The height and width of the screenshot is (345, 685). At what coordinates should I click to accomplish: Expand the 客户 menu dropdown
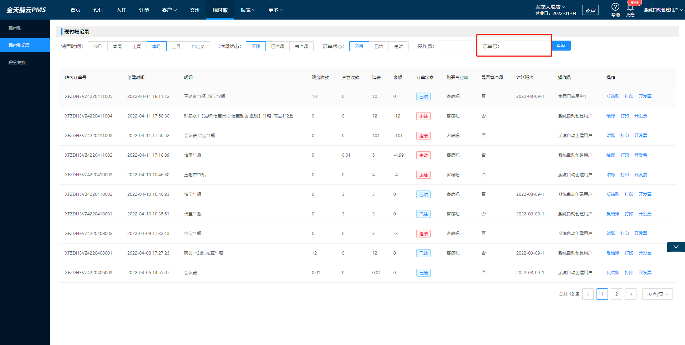click(x=169, y=10)
